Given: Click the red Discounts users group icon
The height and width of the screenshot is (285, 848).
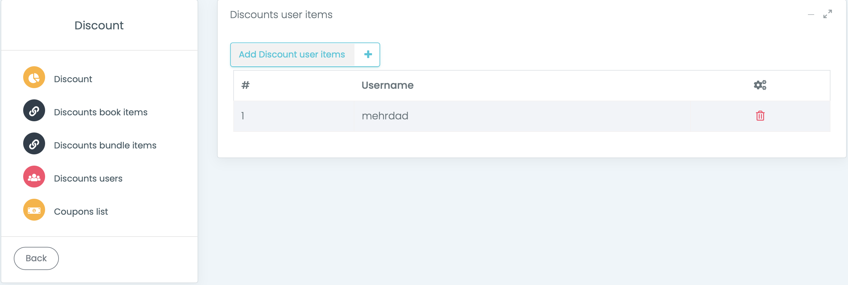Looking at the screenshot, I should coord(34,177).
